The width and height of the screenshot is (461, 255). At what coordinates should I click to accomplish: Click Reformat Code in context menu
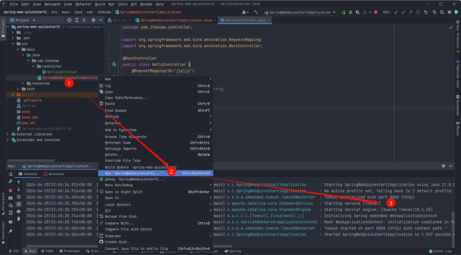pos(156,143)
